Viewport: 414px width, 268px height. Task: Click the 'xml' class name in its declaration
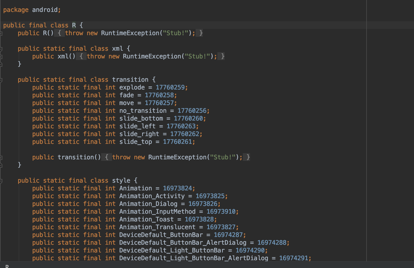point(118,49)
